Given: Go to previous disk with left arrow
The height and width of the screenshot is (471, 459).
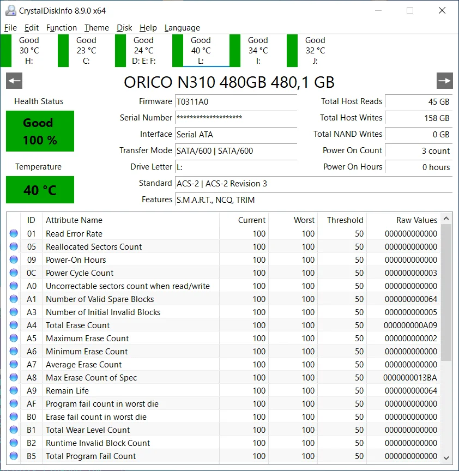Looking at the screenshot, I should click(x=14, y=81).
